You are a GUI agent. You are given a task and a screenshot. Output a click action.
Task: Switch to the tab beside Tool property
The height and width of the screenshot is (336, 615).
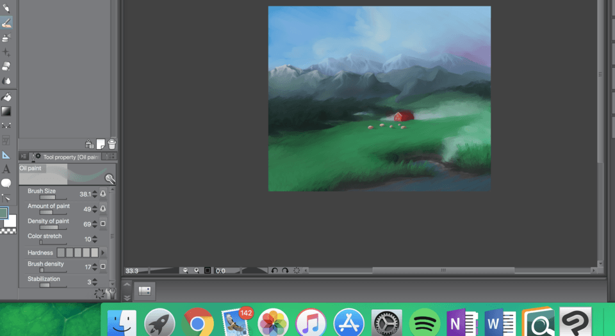[109, 157]
